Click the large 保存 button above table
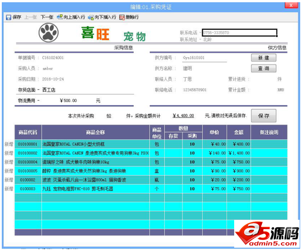Viewport: 302px width, 250px height. (263, 116)
